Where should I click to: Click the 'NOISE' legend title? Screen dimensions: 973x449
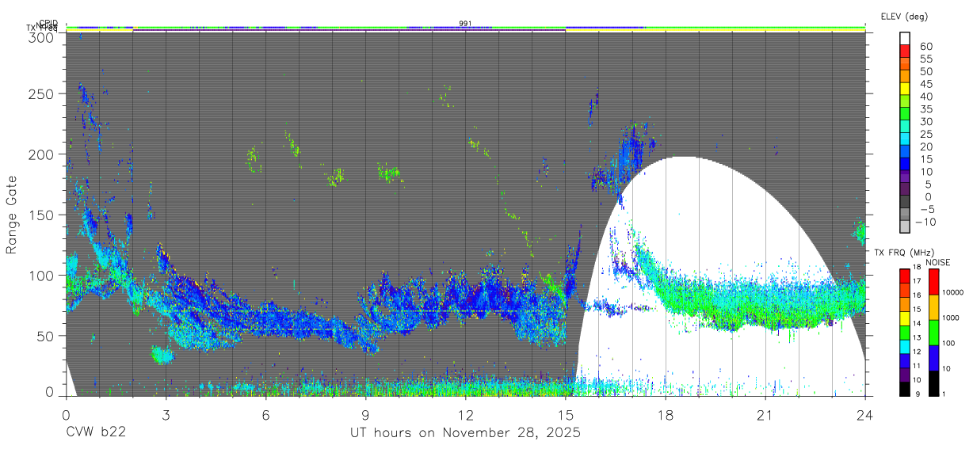[x=937, y=262]
